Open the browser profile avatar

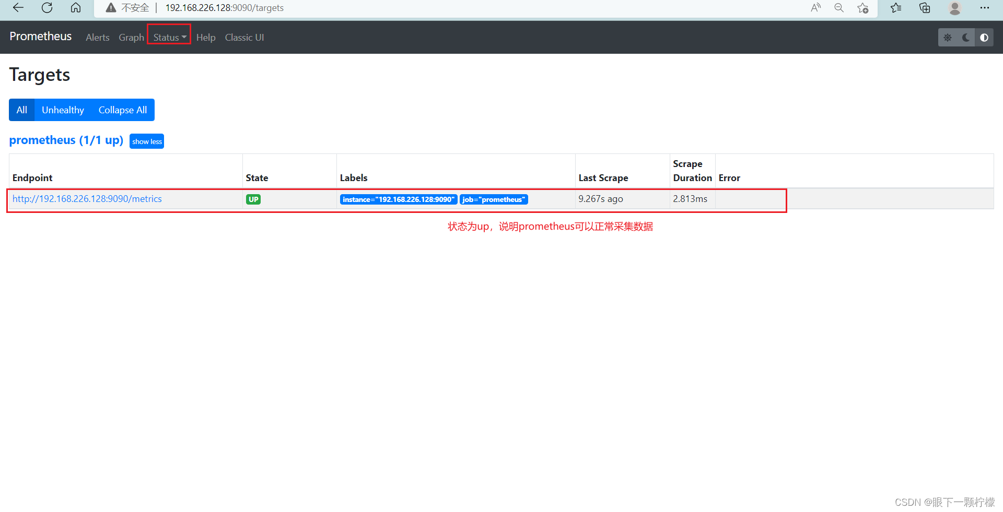pyautogui.click(x=955, y=8)
